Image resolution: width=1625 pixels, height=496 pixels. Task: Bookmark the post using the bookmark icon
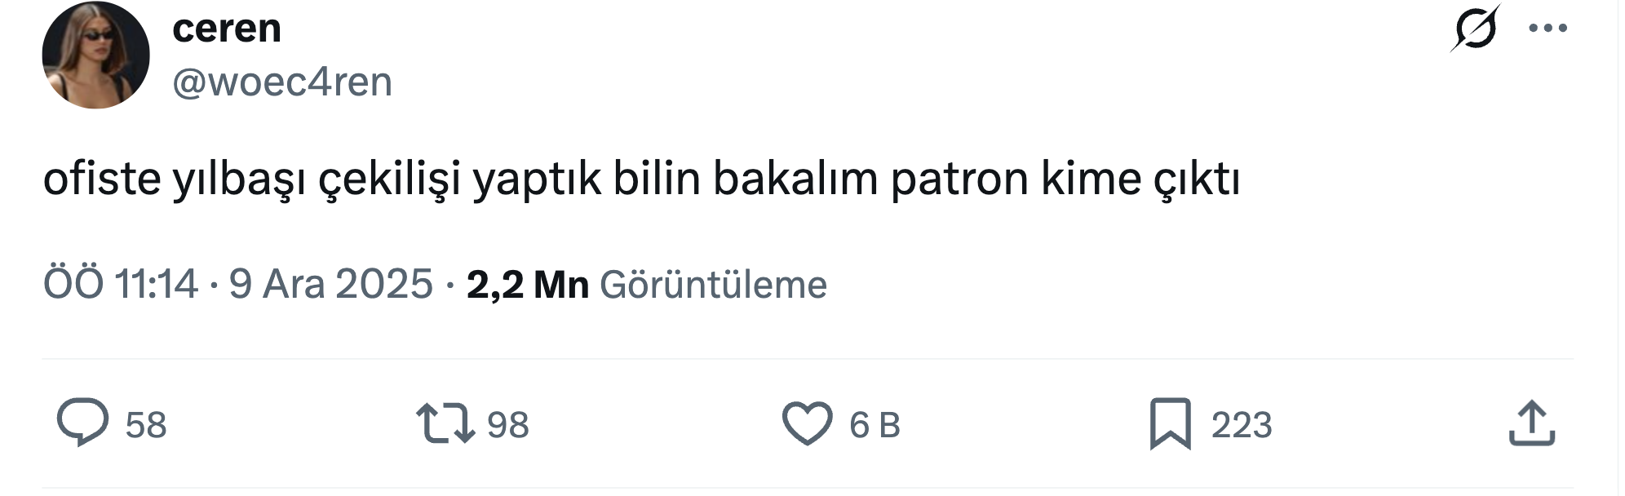click(x=1170, y=423)
